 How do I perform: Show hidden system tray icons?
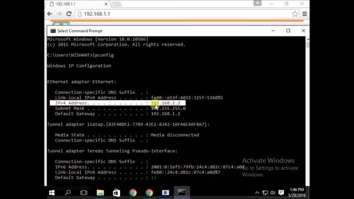(x=257, y=193)
